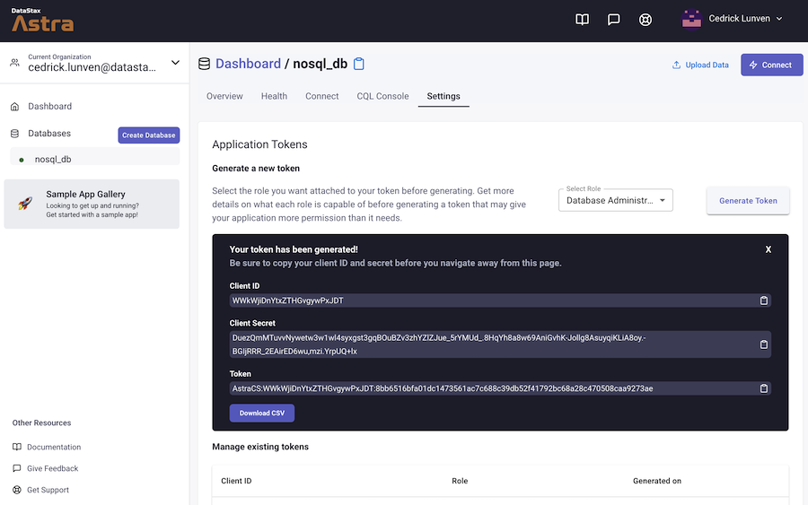The width and height of the screenshot is (808, 505).
Task: Open the Dashboard breadcrumb link
Action: (x=248, y=64)
